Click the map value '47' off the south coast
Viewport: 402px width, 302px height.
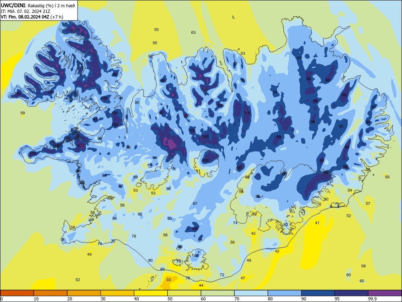click(x=243, y=278)
